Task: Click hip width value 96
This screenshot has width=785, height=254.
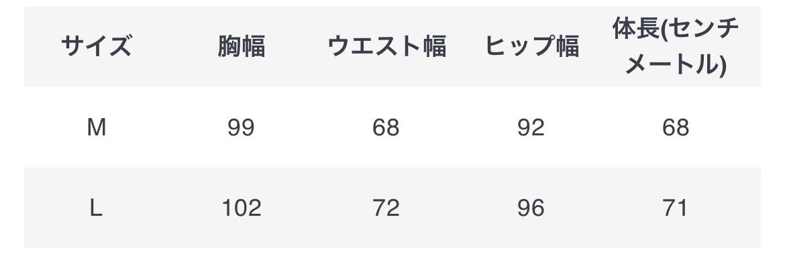Action: coord(531,208)
